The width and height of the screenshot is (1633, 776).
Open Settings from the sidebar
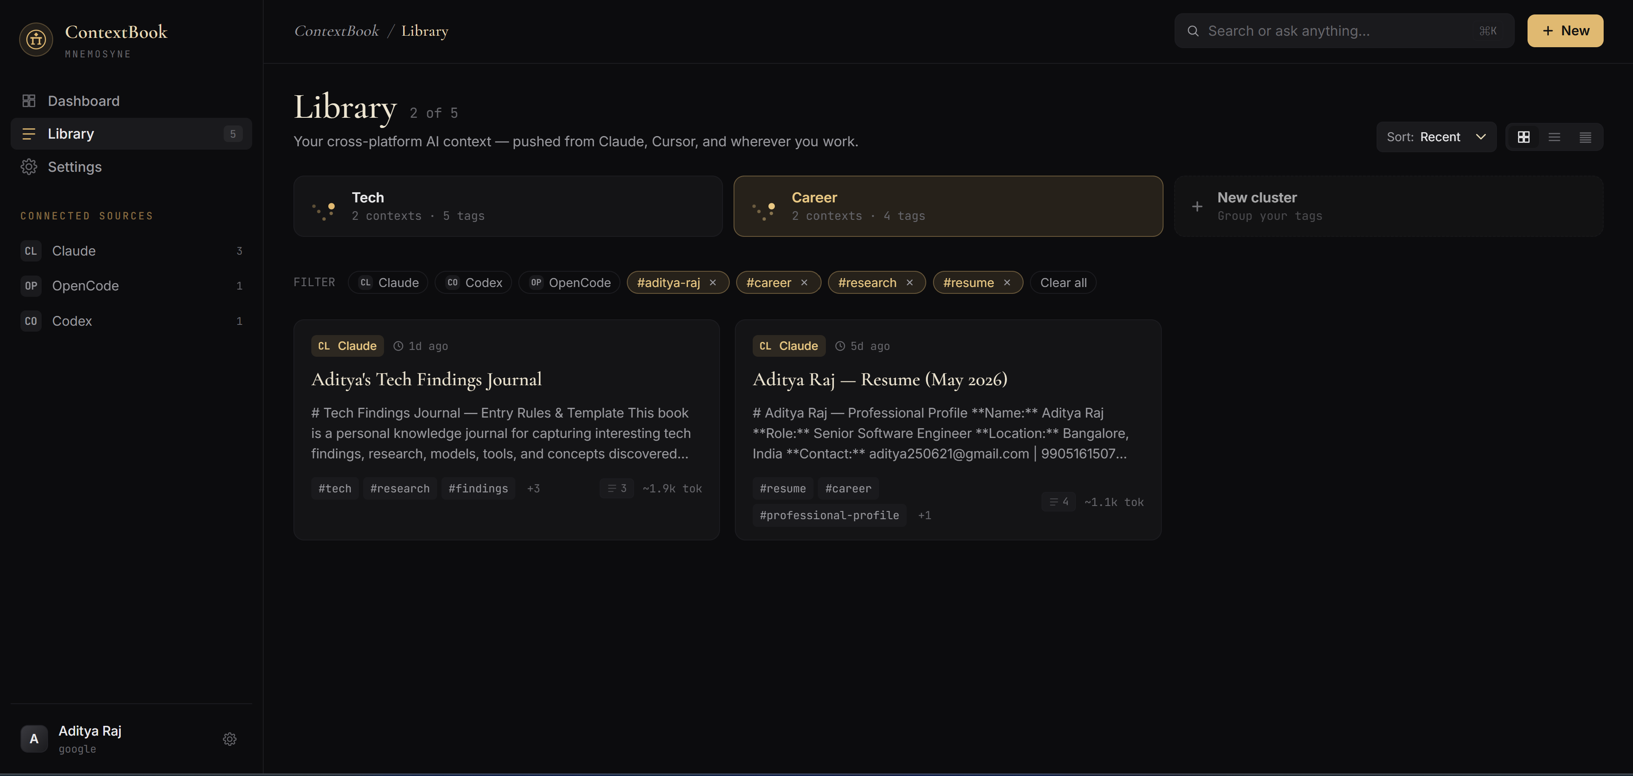(x=131, y=167)
